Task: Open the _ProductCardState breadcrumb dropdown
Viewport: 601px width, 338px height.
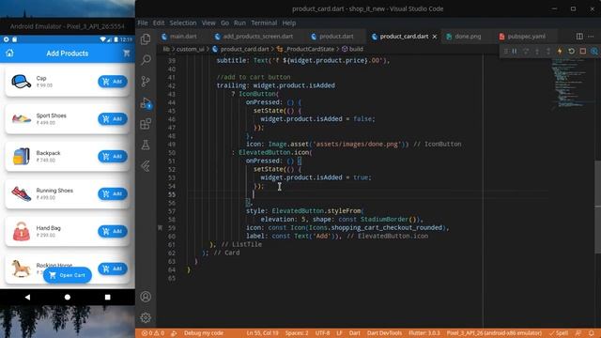Action: (305, 49)
